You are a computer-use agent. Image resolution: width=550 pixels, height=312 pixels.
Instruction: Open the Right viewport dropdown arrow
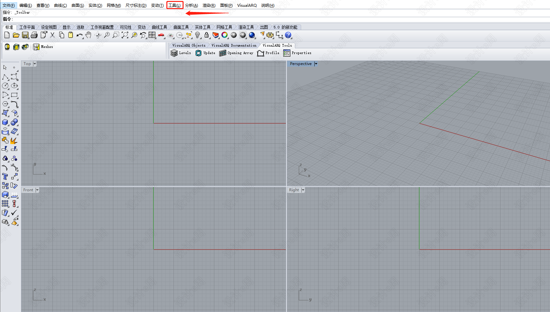click(x=303, y=190)
